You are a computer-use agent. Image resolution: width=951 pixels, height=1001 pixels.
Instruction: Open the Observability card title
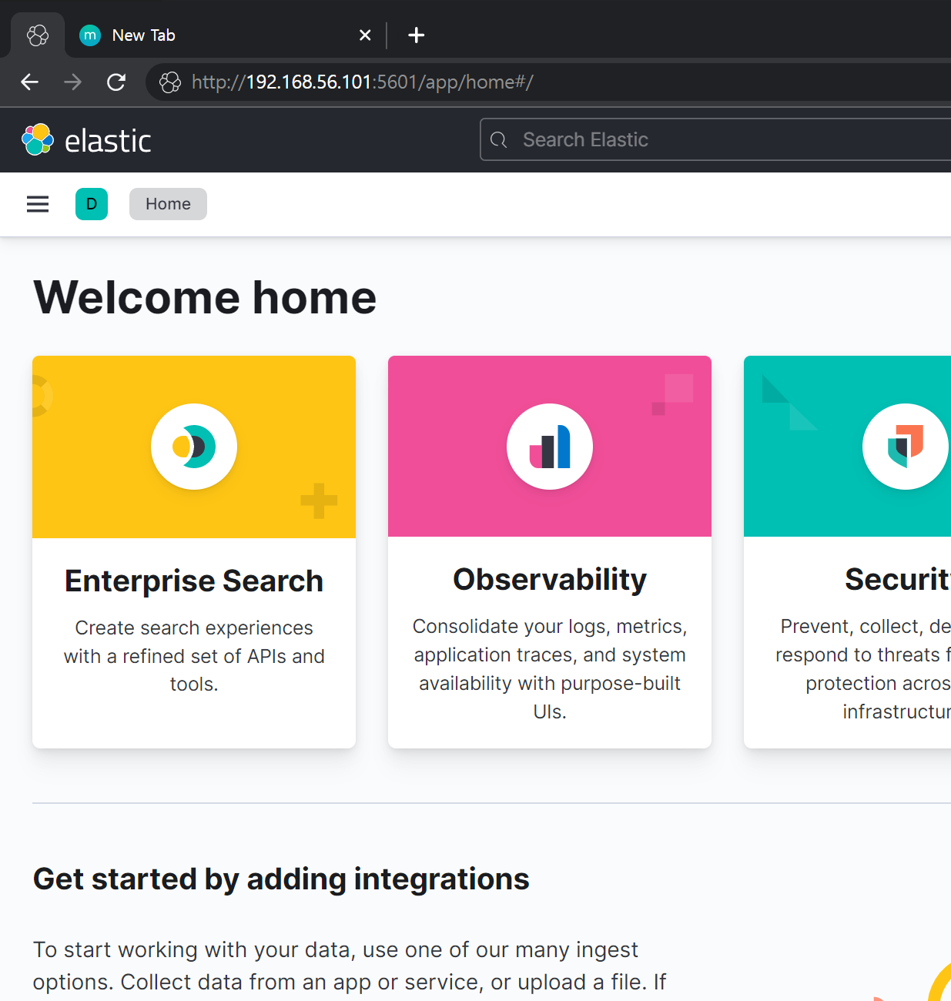550,579
